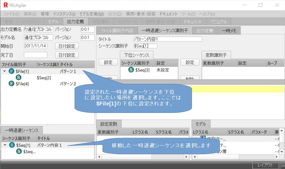Select the 一時退避シーケンス panel tab
The image size is (285, 169).
pos(22,130)
